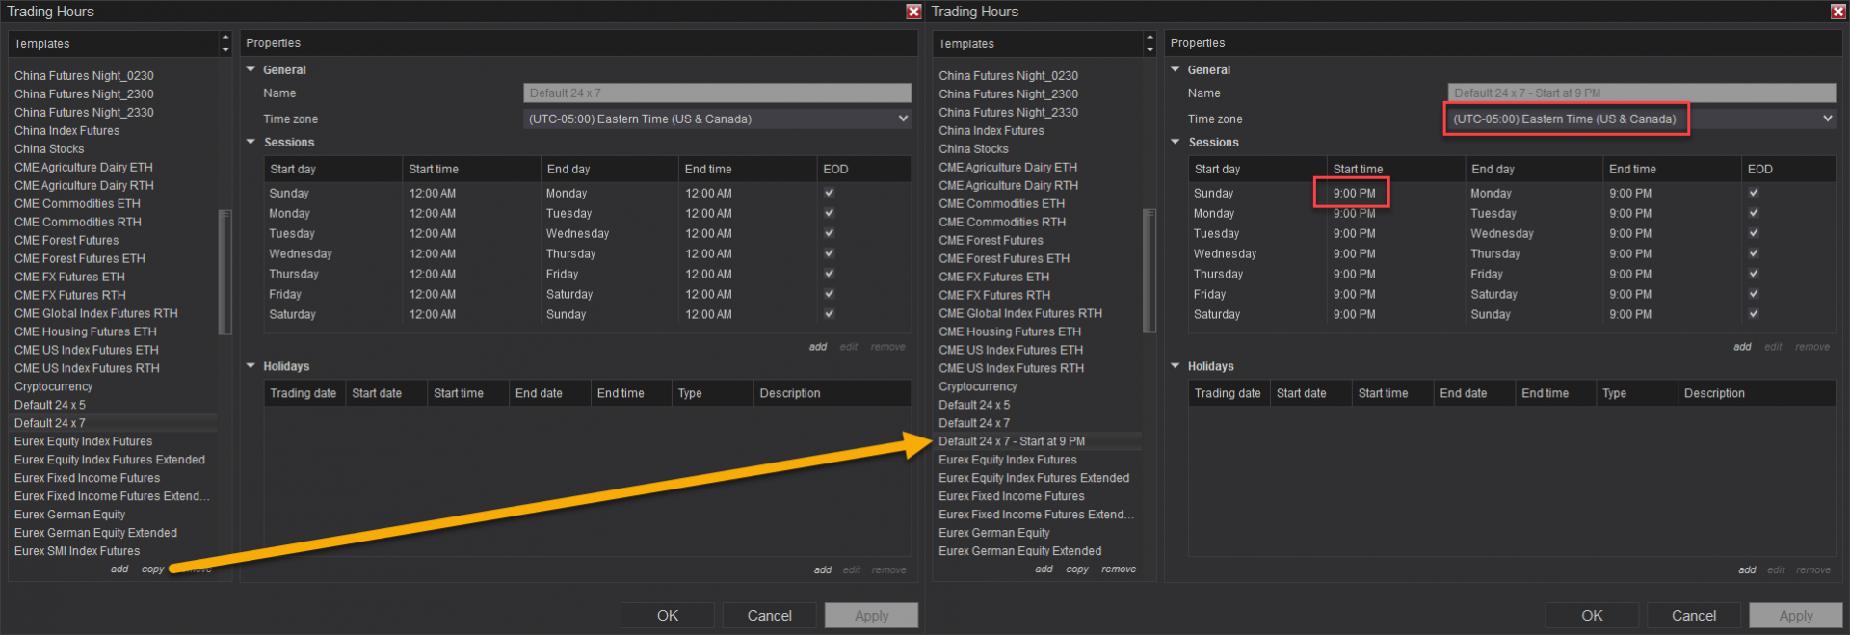Viewport: 1850px width, 635px height.
Task: Collapse the Sessions section in right window
Action: tap(1176, 142)
